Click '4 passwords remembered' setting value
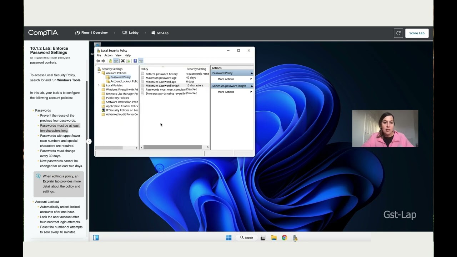Viewport: 457px width, 257px height. [x=197, y=74]
